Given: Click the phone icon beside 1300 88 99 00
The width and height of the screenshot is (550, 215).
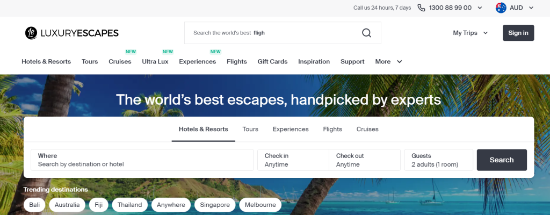Looking at the screenshot, I should [421, 8].
